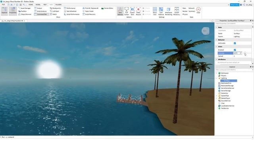The width and height of the screenshot is (254, 143).
Task: Switch to the MODEL ribbon tab
Action: coord(38,5)
